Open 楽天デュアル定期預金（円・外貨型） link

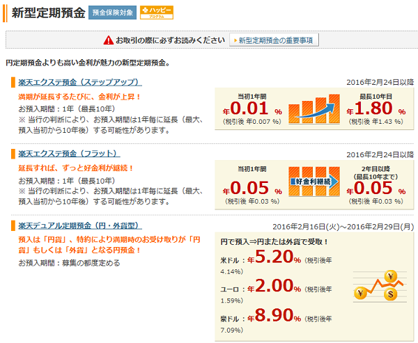[80, 226]
